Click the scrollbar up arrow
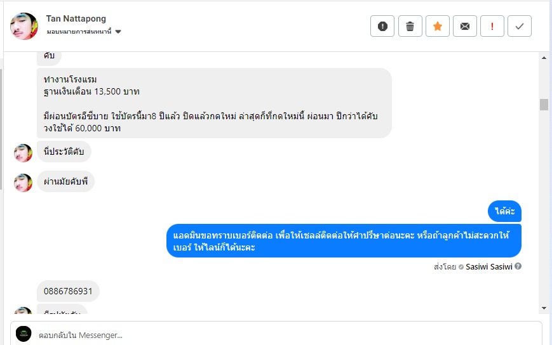The width and height of the screenshot is (552, 345). tap(544, 56)
